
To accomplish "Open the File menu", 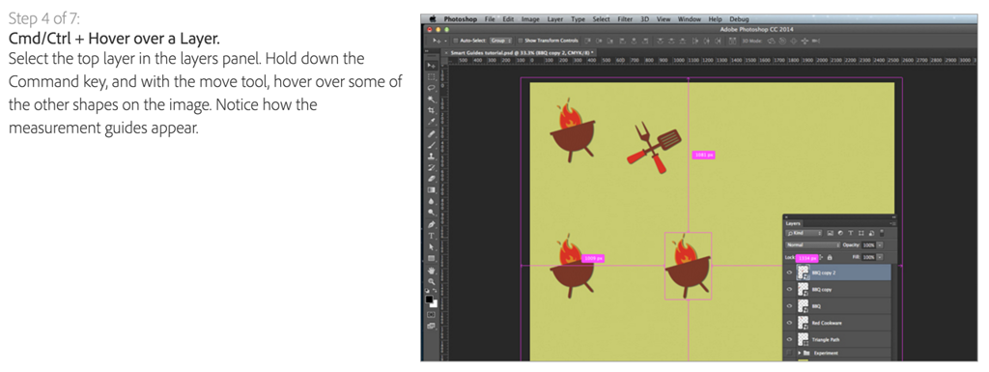I will [x=490, y=19].
